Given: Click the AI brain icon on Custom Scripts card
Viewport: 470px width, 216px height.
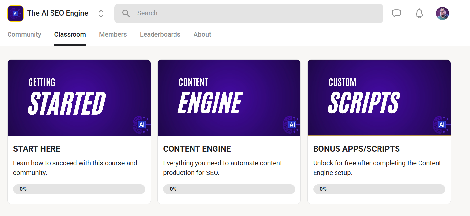Looking at the screenshot, I should (x=442, y=124).
